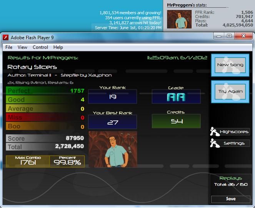
Task: Click the Try Again button
Action: (x=230, y=92)
